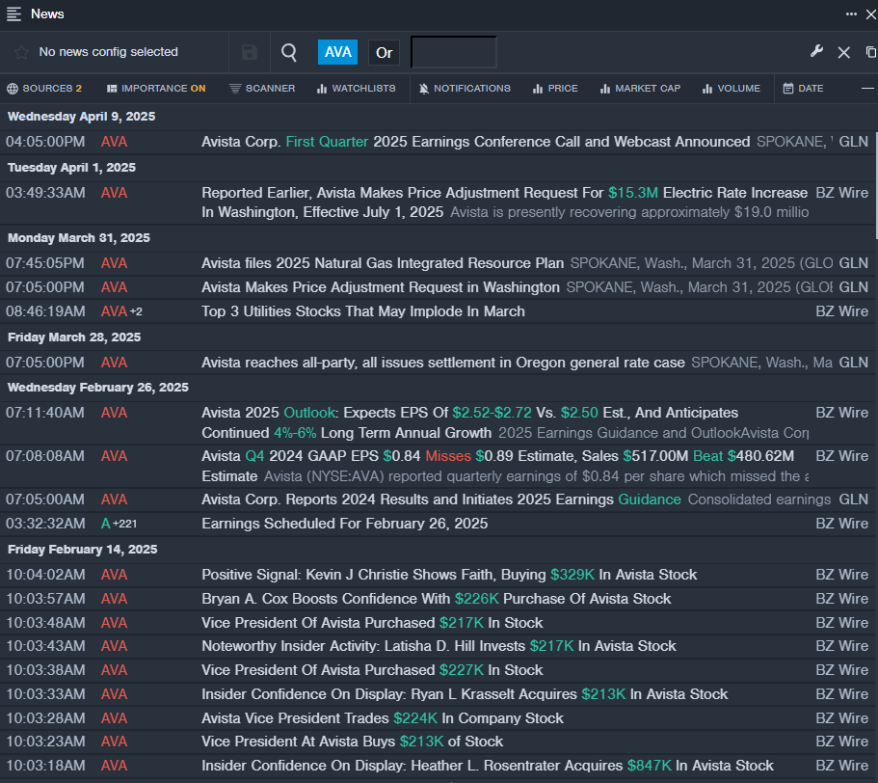Open Avista First Quarter 2025 Earnings Conference Call headline

tap(475, 142)
